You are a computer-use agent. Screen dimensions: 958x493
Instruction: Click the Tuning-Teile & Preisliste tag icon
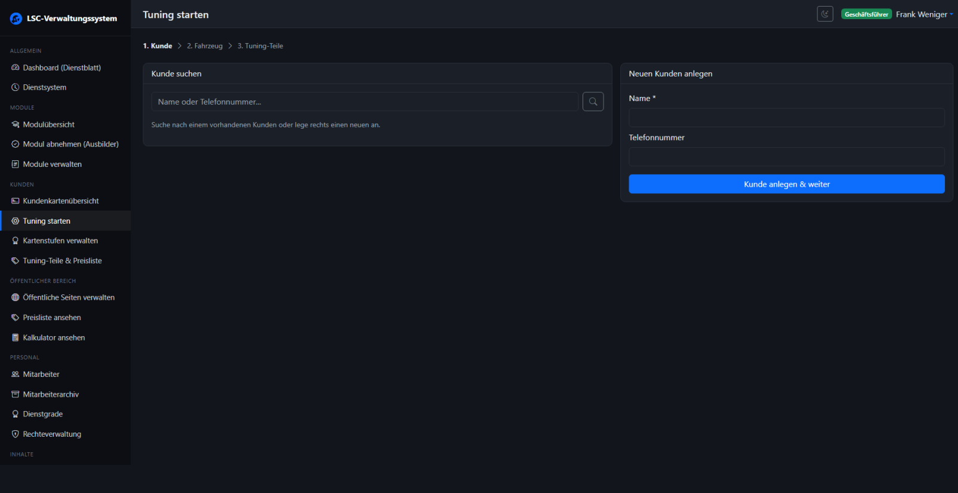[x=16, y=261]
